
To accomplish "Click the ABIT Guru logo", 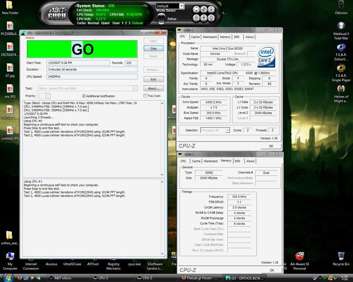I will point(57,14).
